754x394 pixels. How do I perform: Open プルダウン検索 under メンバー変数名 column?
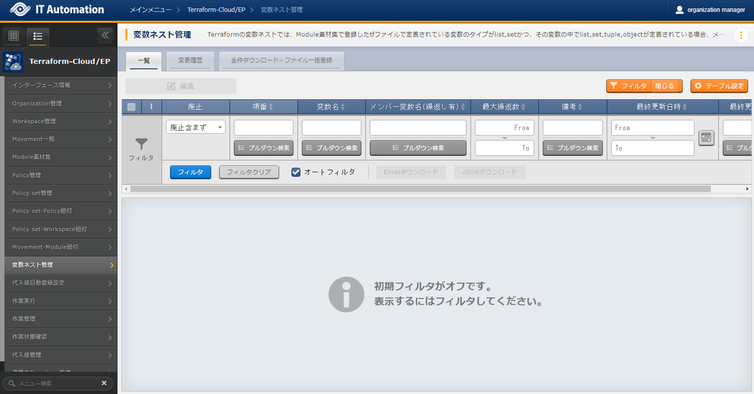[418, 148]
